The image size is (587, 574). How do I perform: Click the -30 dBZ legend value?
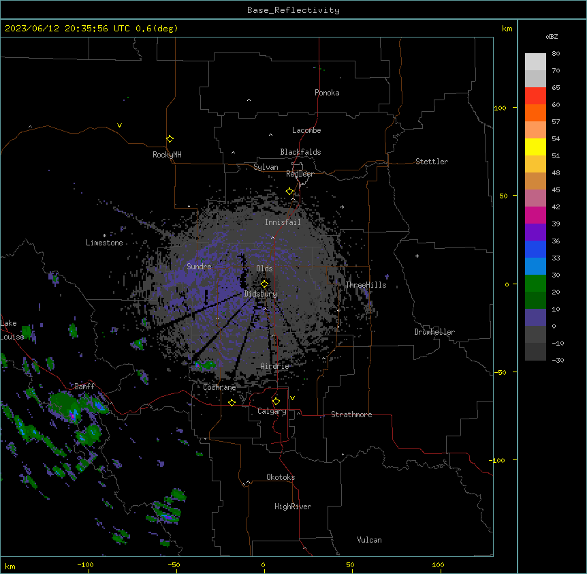[558, 360]
